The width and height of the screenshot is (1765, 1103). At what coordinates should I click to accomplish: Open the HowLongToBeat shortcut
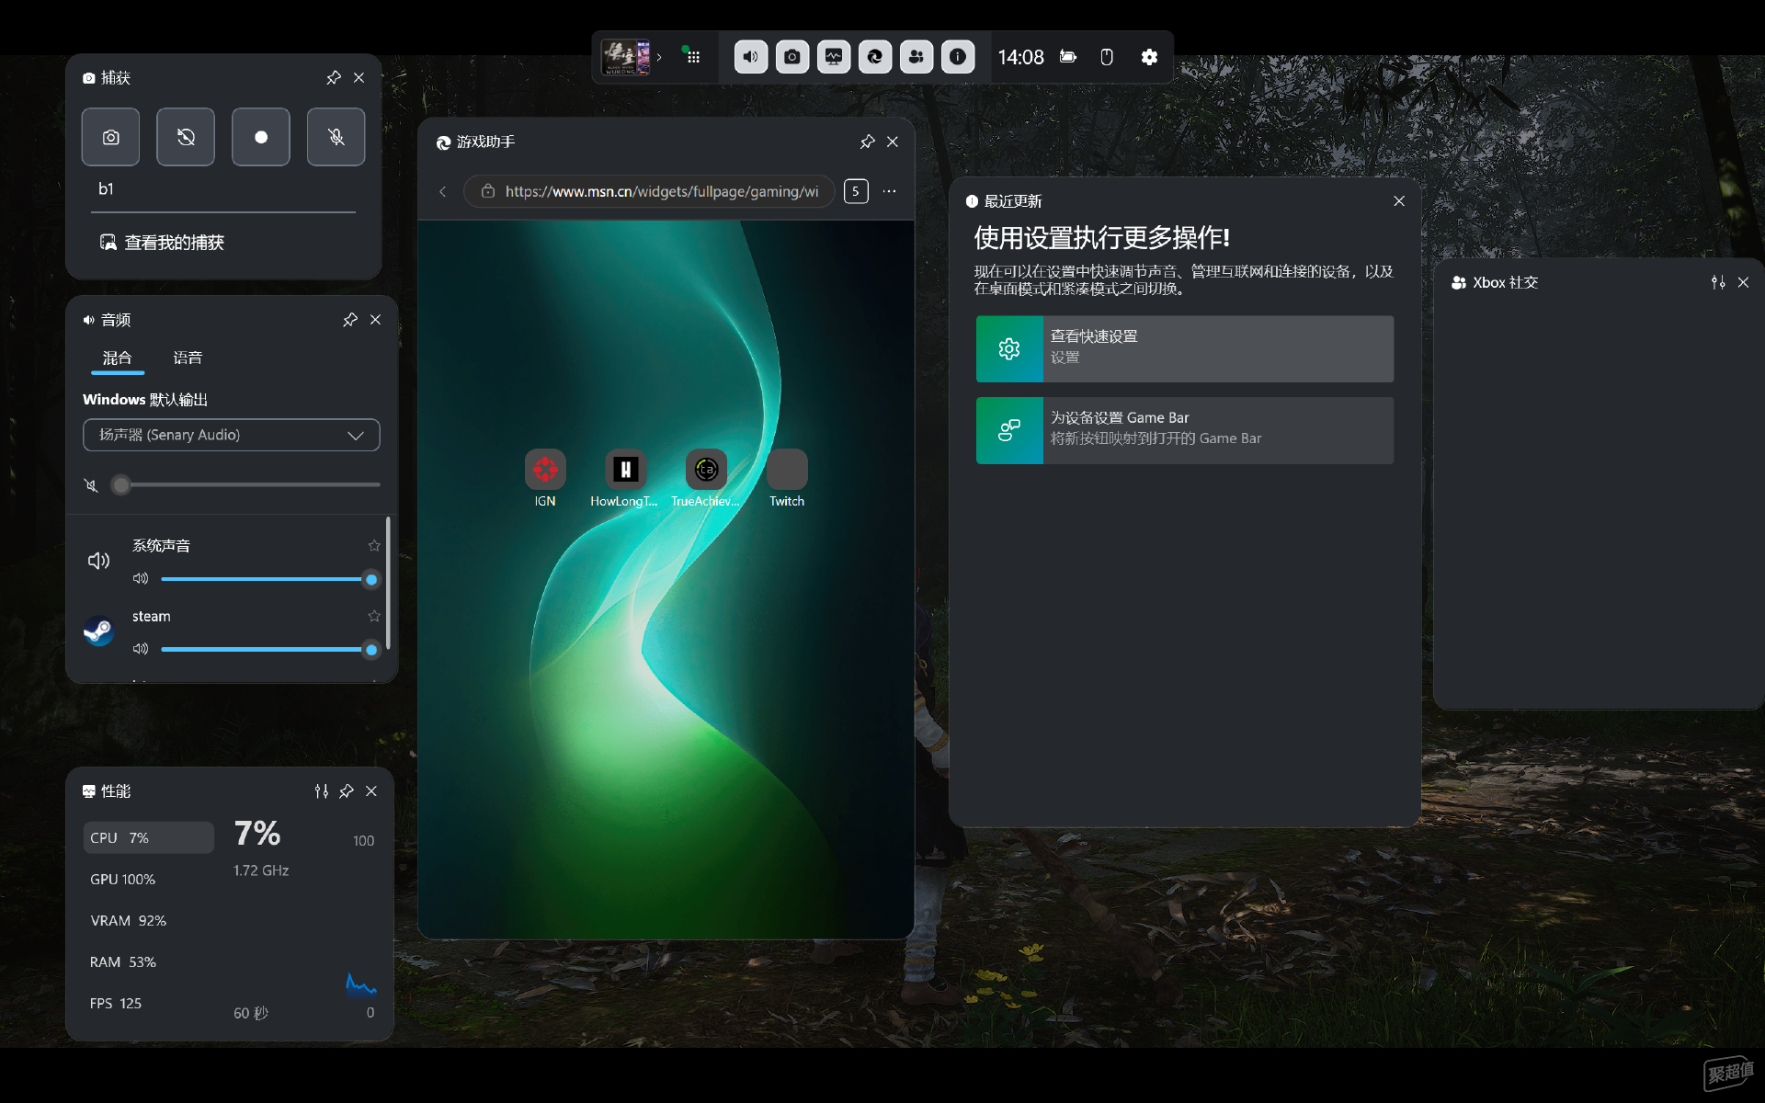point(625,478)
